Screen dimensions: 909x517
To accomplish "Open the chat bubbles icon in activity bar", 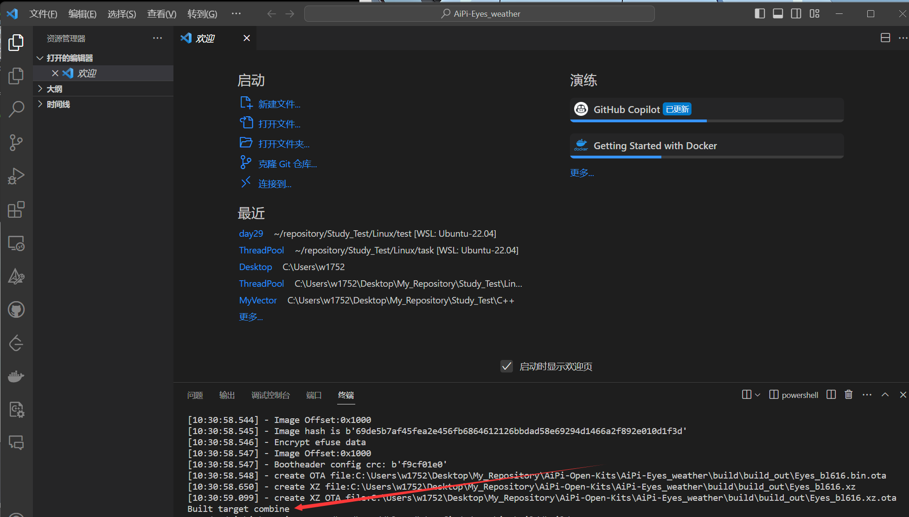I will tap(16, 443).
